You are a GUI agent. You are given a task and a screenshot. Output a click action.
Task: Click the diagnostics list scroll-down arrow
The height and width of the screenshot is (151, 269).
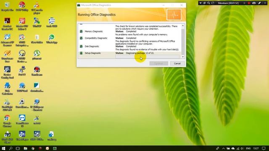click(183, 57)
